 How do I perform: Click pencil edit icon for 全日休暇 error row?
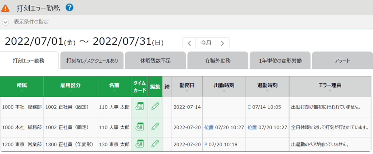point(155,127)
